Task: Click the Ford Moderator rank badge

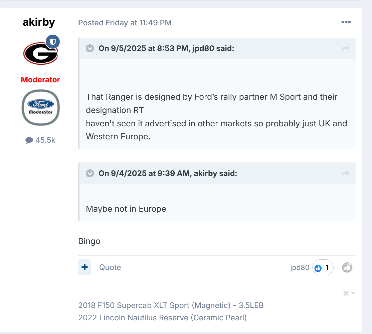Action: (40, 107)
